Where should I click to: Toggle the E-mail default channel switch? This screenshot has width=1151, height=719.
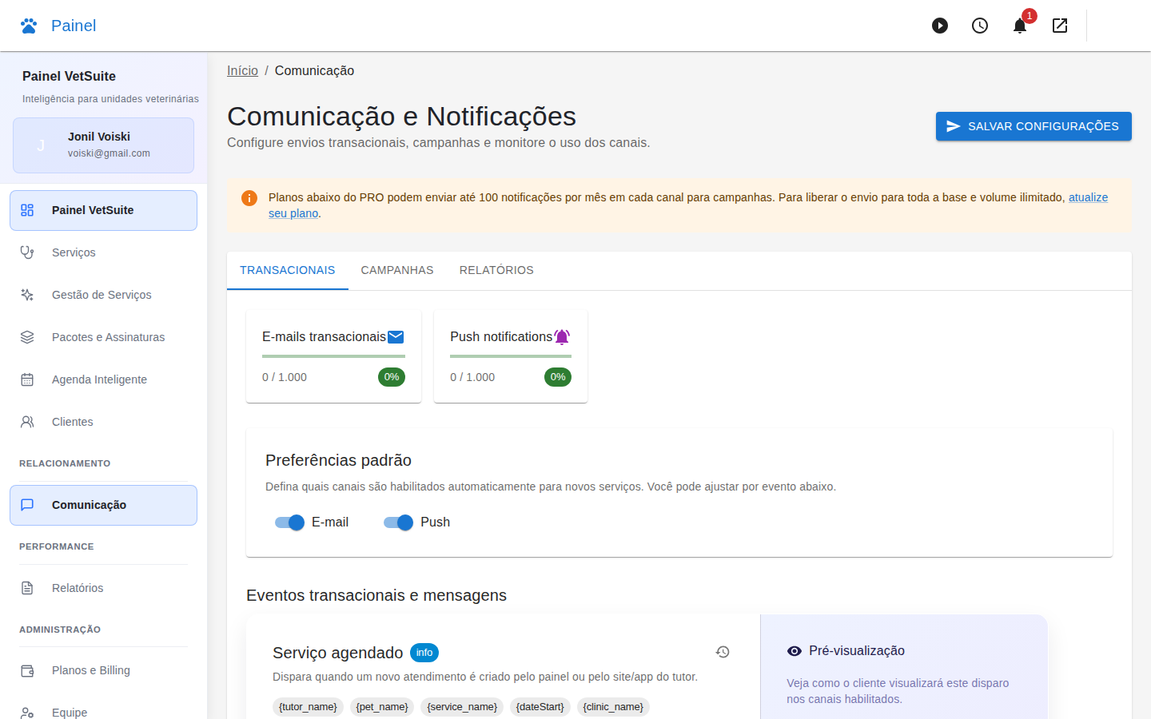click(289, 522)
